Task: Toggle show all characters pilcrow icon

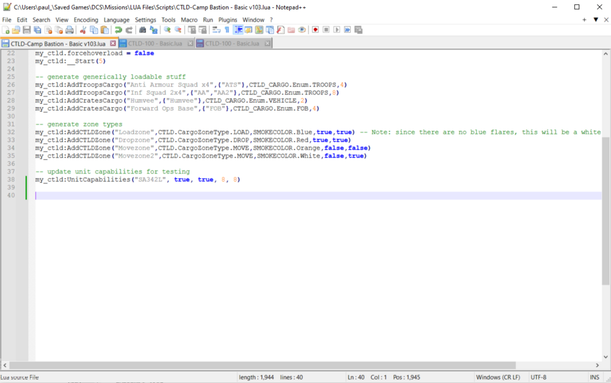Action: tap(227, 30)
